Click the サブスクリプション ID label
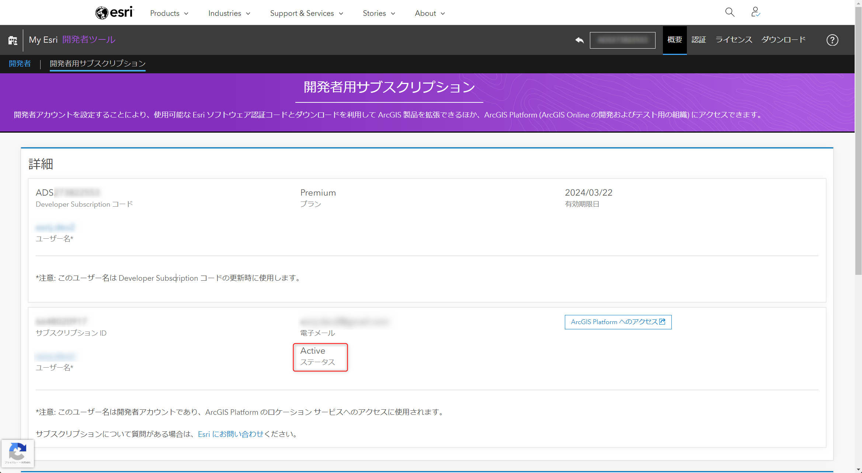The height and width of the screenshot is (473, 862). tap(71, 333)
